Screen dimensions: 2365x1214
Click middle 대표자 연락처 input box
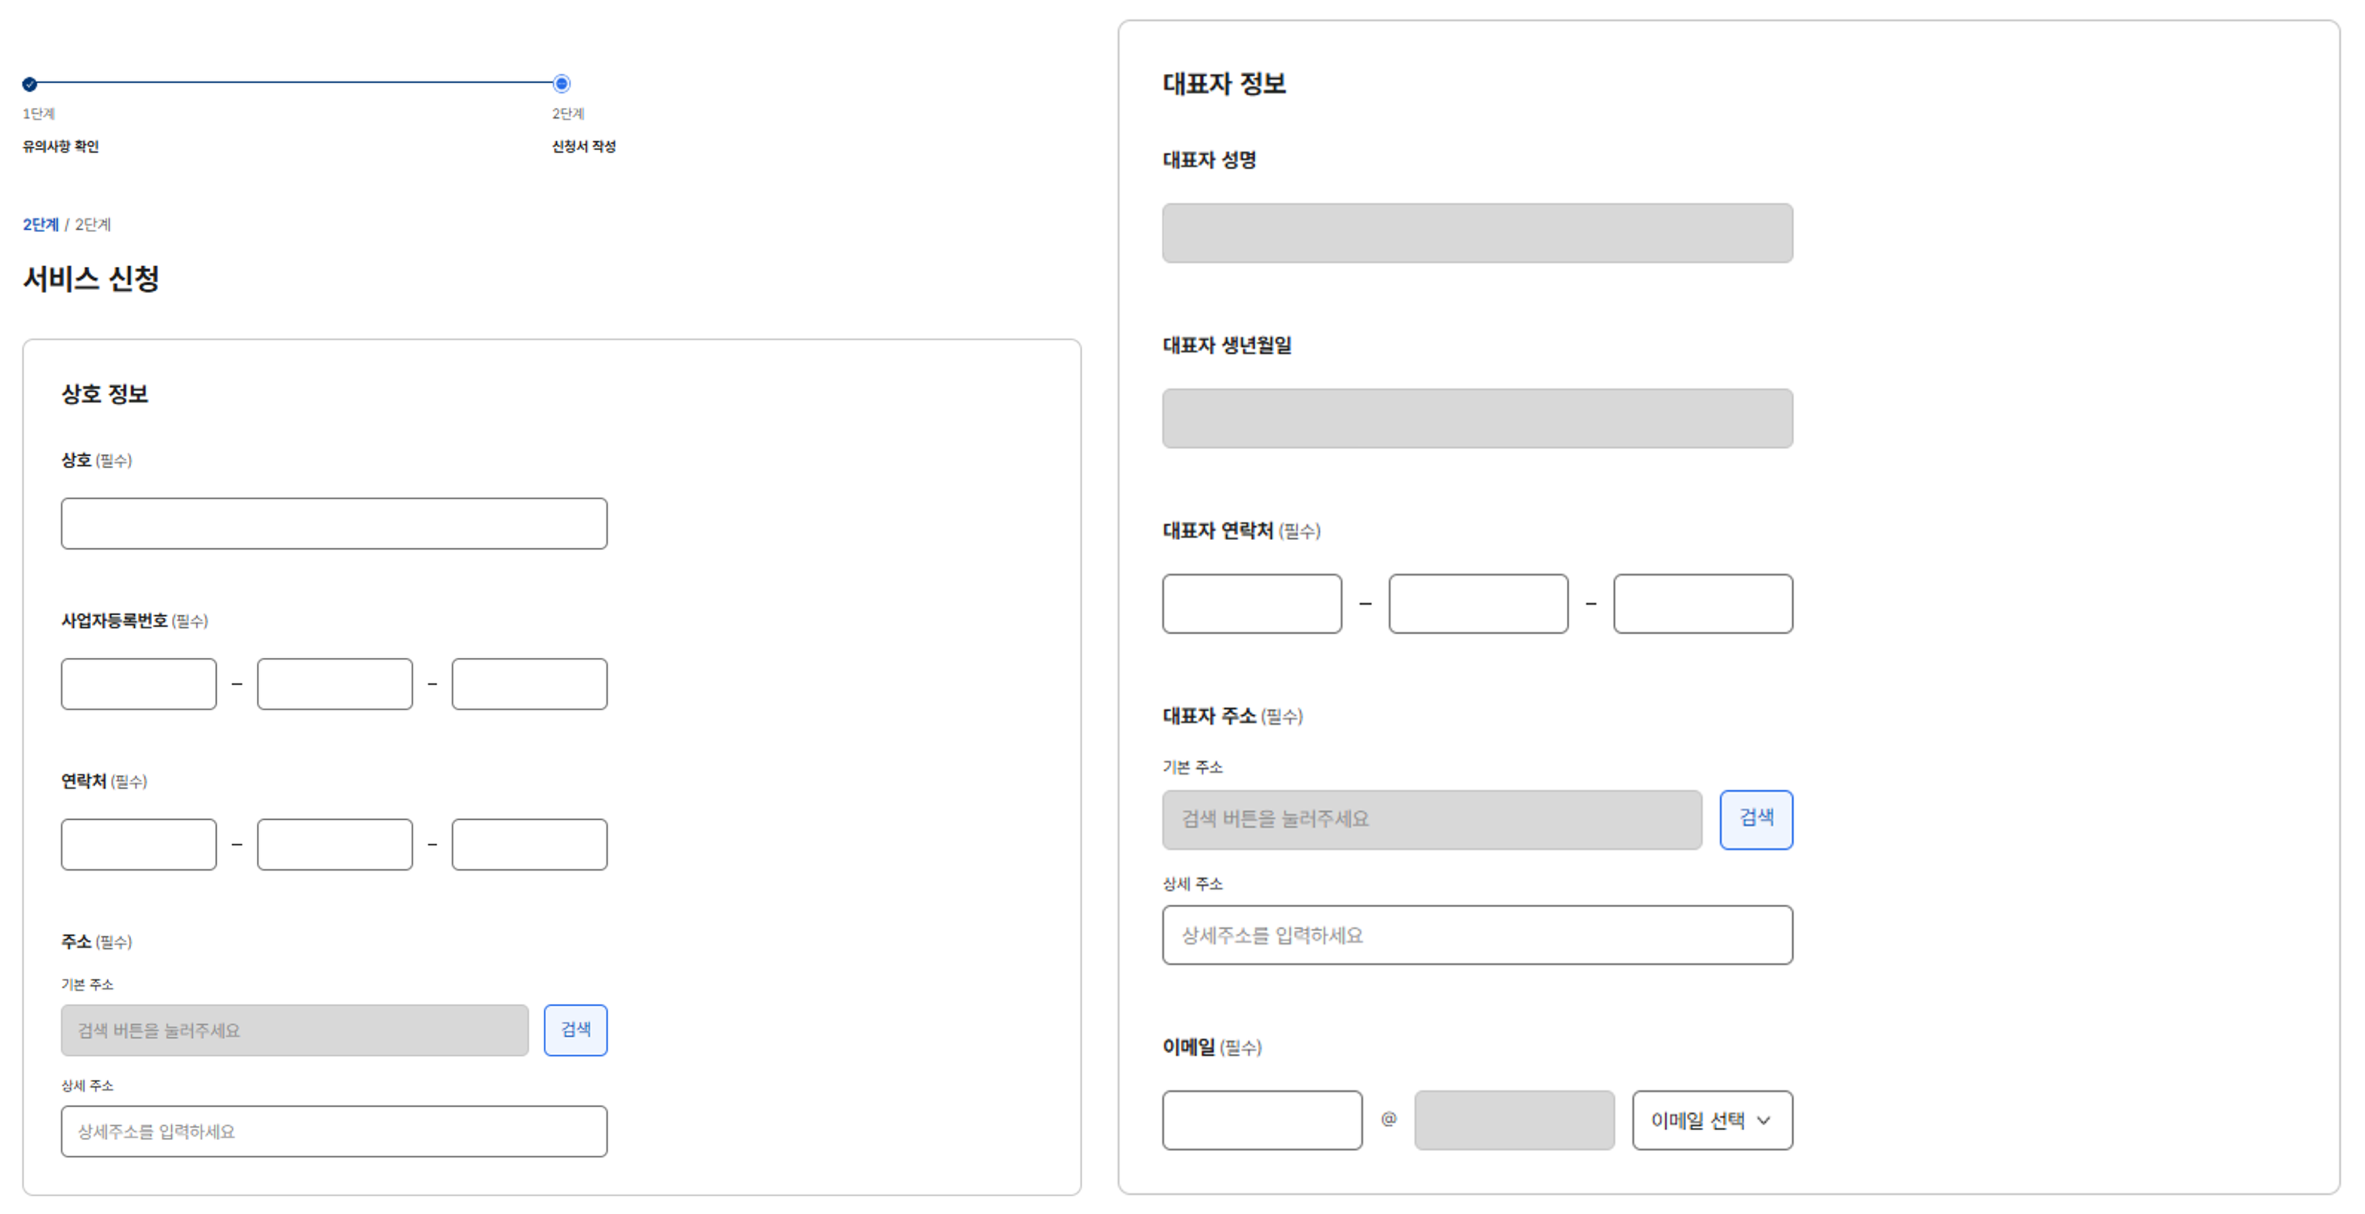click(x=1478, y=604)
